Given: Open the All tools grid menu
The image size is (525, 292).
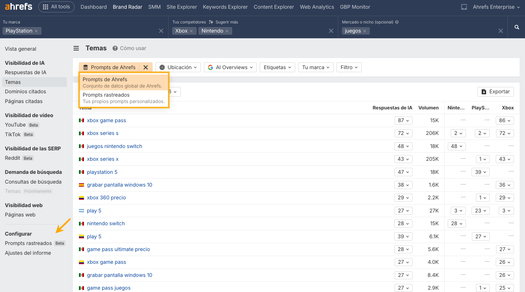Looking at the screenshot, I should pos(56,7).
